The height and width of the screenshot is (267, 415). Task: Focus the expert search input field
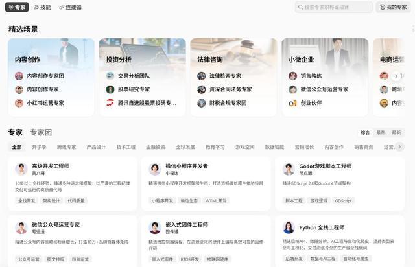point(334,7)
